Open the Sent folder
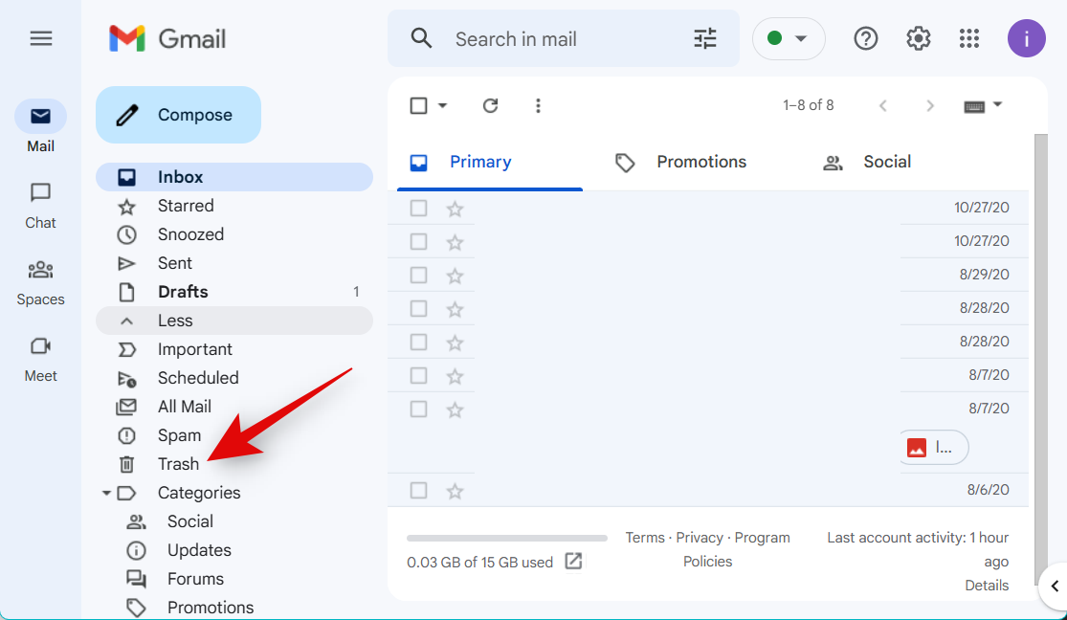The width and height of the screenshot is (1067, 620). tap(234, 263)
